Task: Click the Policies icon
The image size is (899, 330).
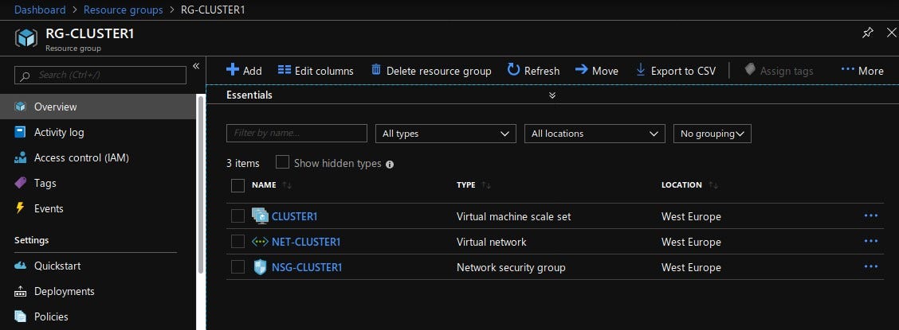Action: [21, 316]
